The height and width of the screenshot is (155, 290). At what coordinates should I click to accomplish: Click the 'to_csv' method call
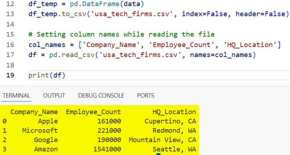[x=74, y=14]
